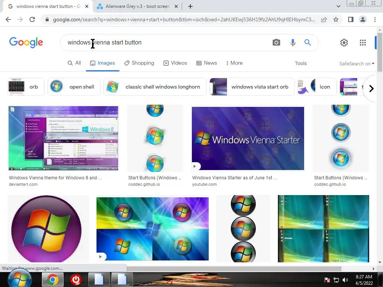383x287 pixels.
Task: Open the purple Windows orb image
Action: coord(46,229)
